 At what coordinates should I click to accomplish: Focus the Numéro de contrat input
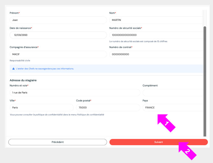click(156, 54)
